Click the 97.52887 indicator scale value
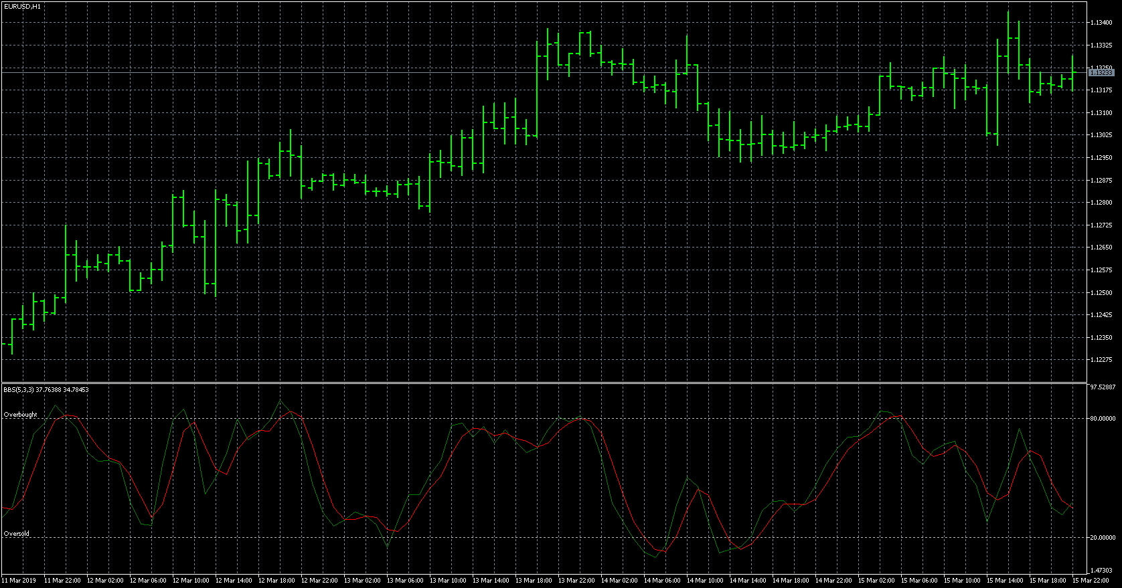 point(1103,387)
